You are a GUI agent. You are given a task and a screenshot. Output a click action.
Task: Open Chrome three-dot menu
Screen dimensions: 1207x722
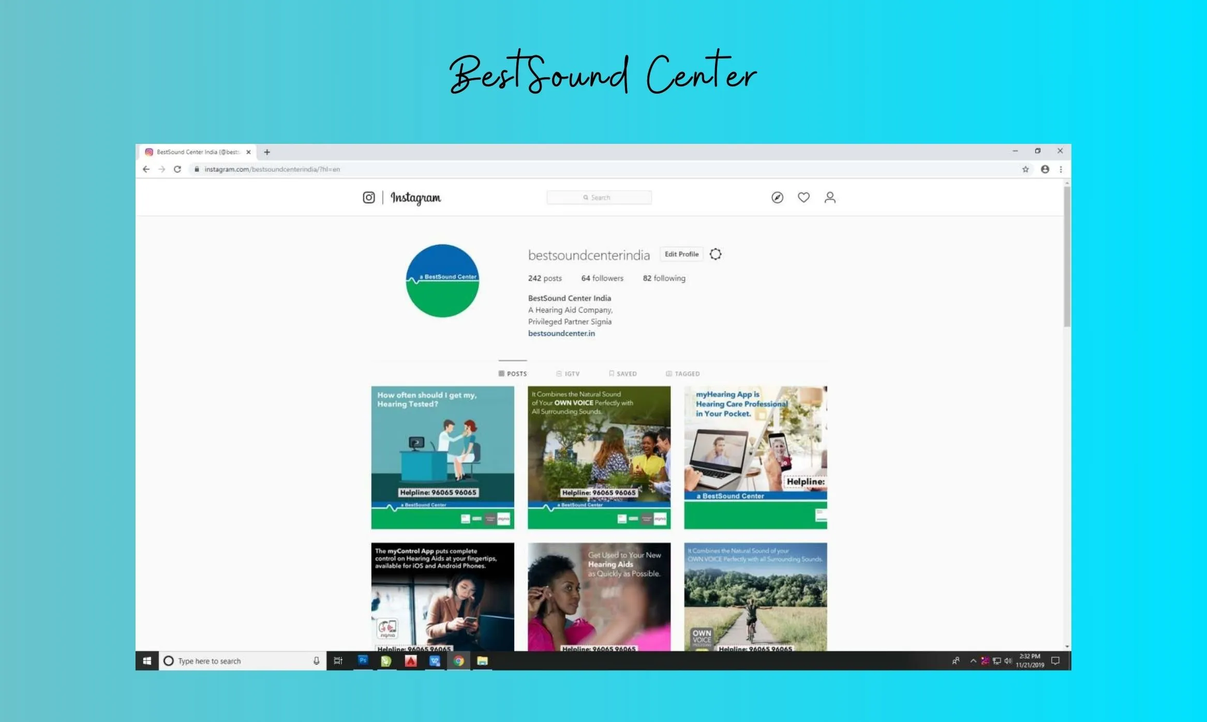(x=1061, y=169)
